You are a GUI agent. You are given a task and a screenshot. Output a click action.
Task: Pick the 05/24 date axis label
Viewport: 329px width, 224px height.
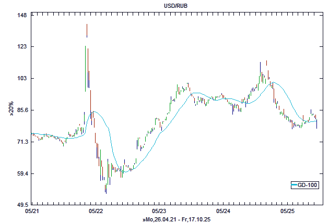[223, 211]
